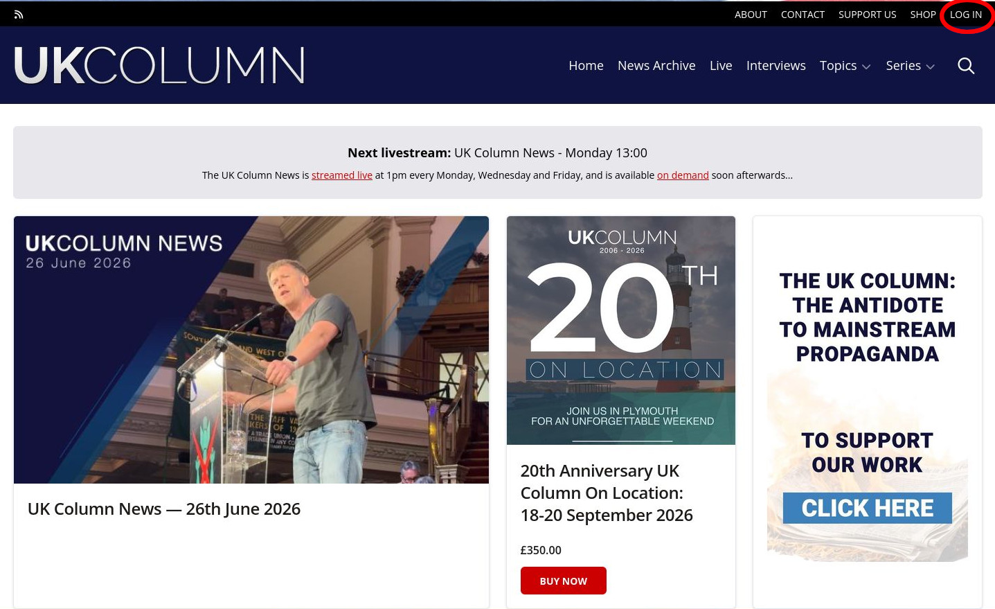Open '20th Anniversary UK Column On Location' title

click(x=607, y=493)
